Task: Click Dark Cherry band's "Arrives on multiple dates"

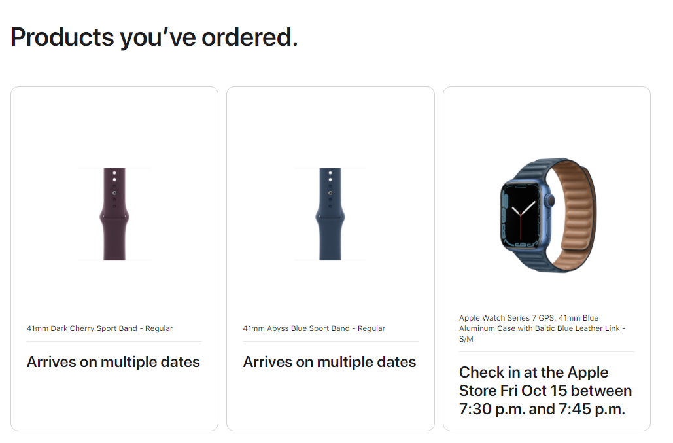Action: [x=113, y=362]
